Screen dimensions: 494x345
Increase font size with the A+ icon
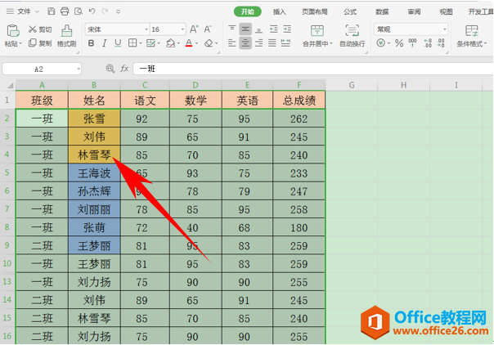pos(194,29)
